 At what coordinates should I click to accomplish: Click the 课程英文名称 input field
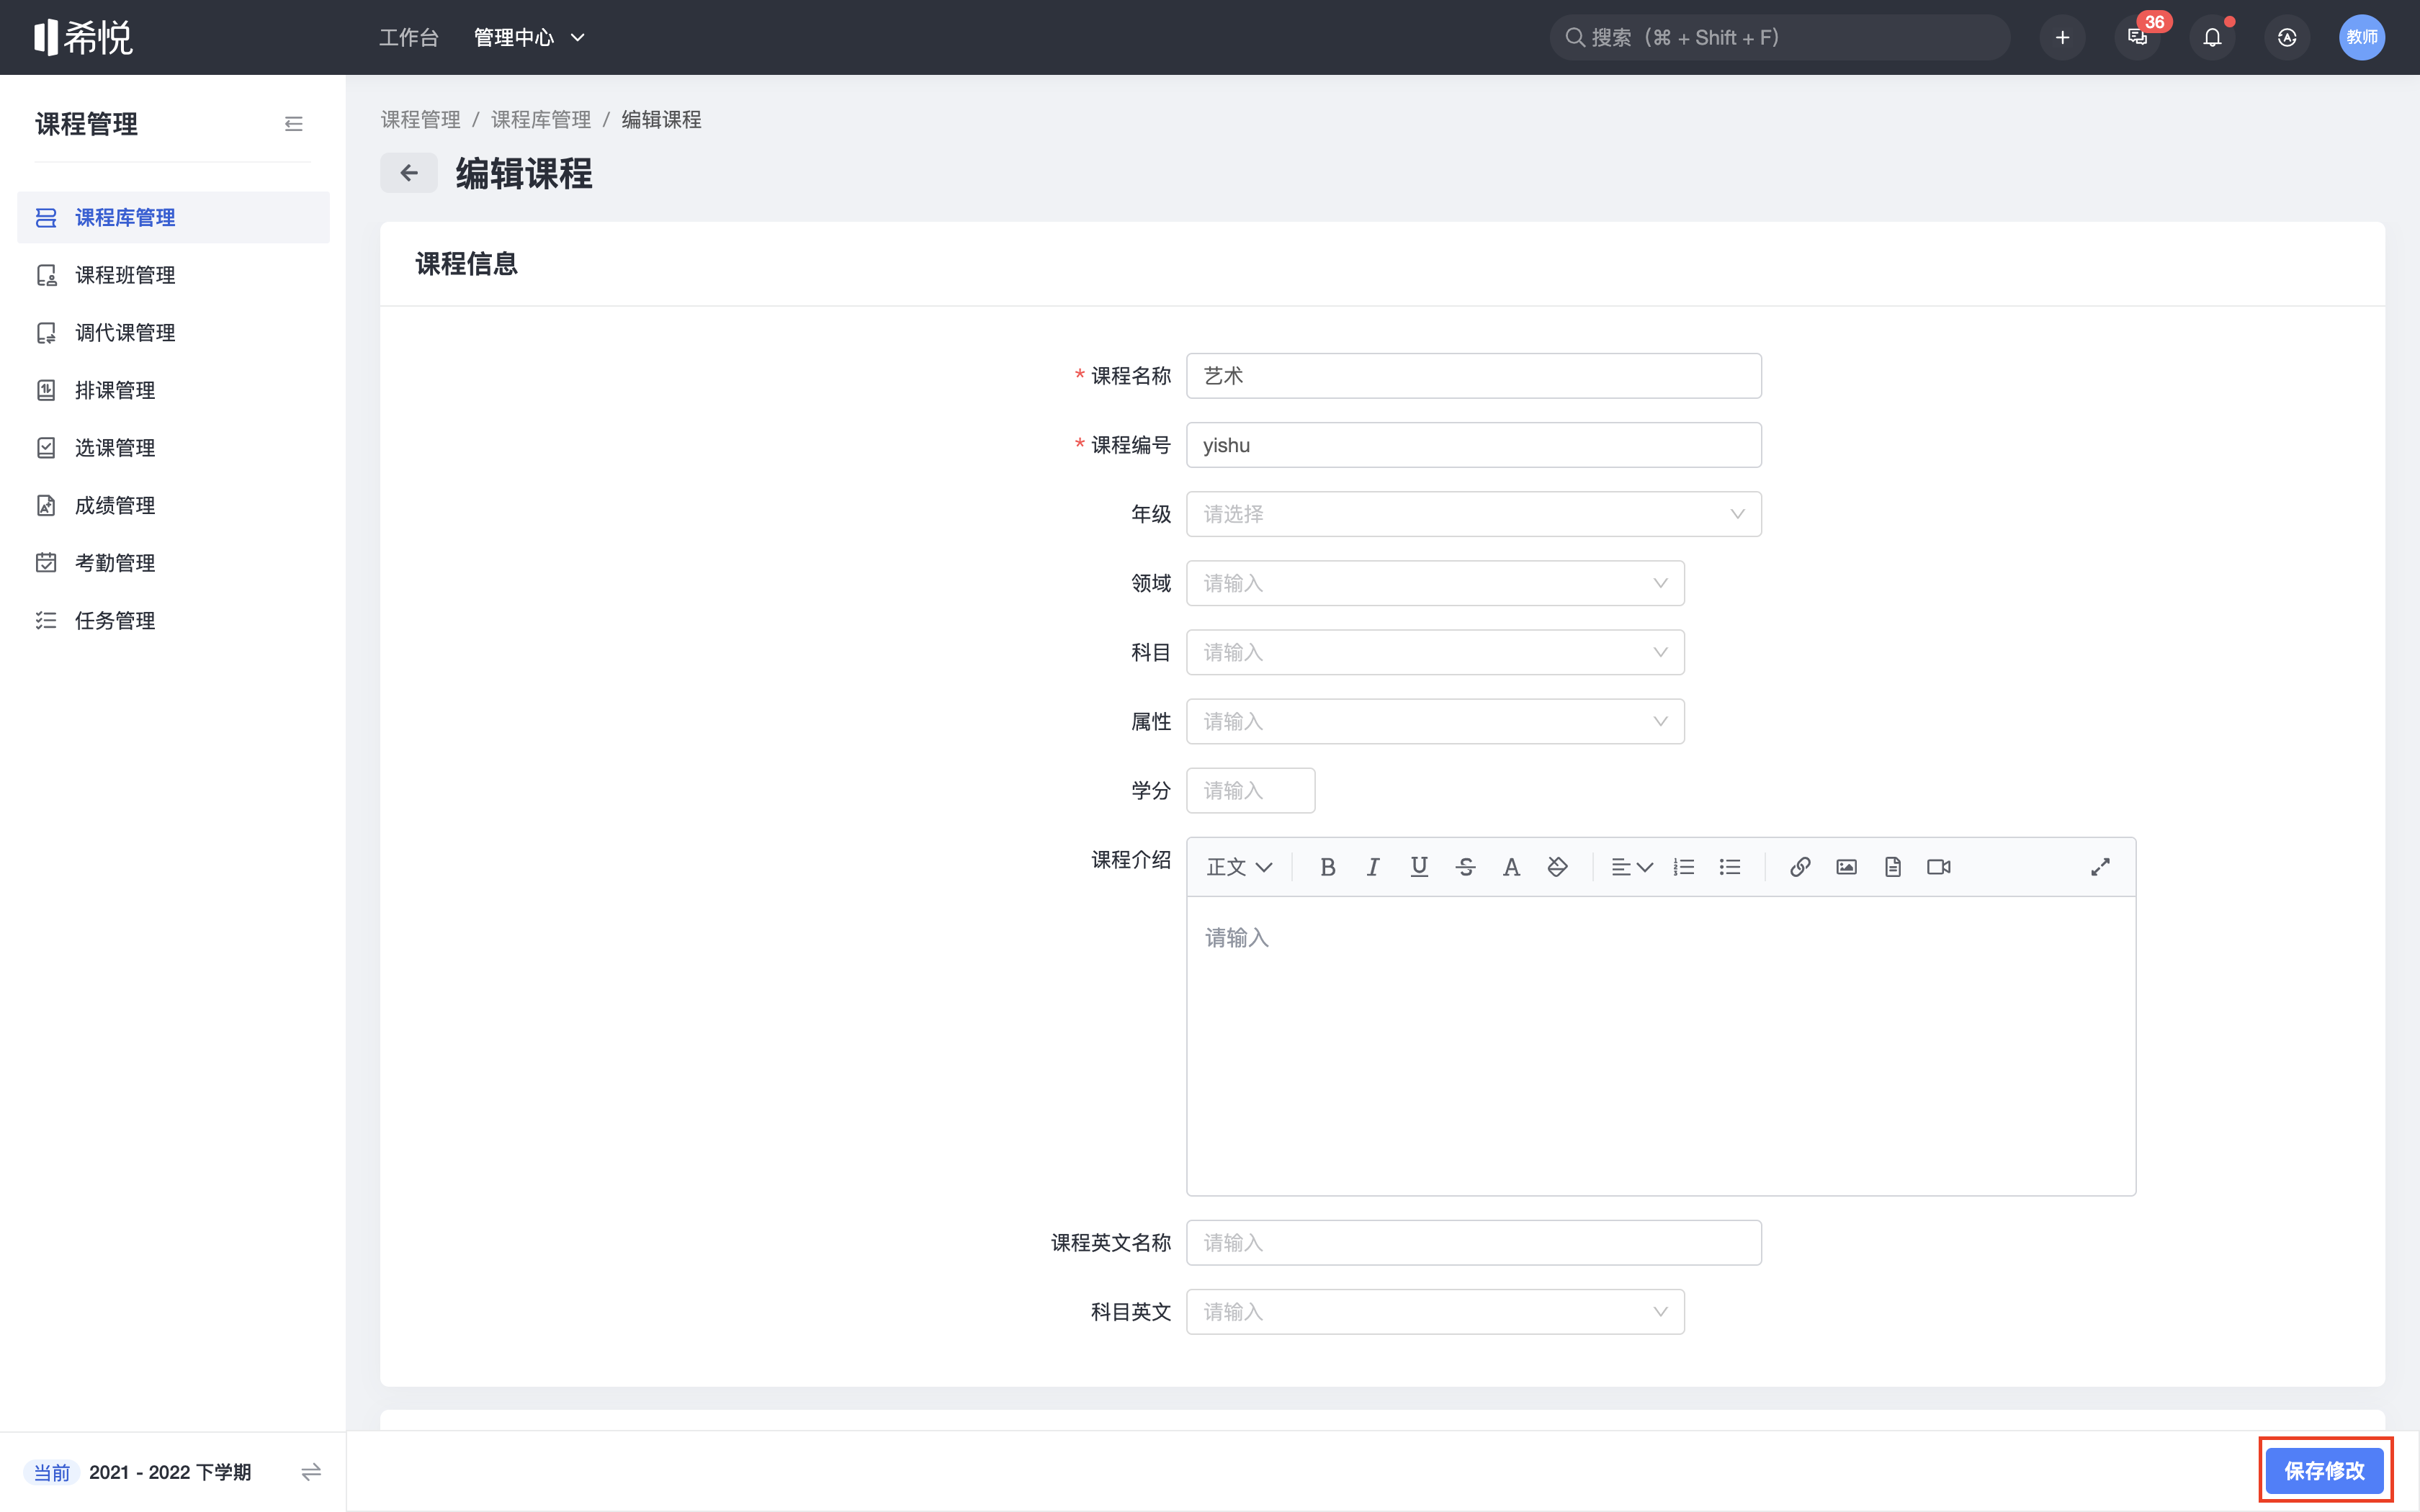click(x=1473, y=1243)
